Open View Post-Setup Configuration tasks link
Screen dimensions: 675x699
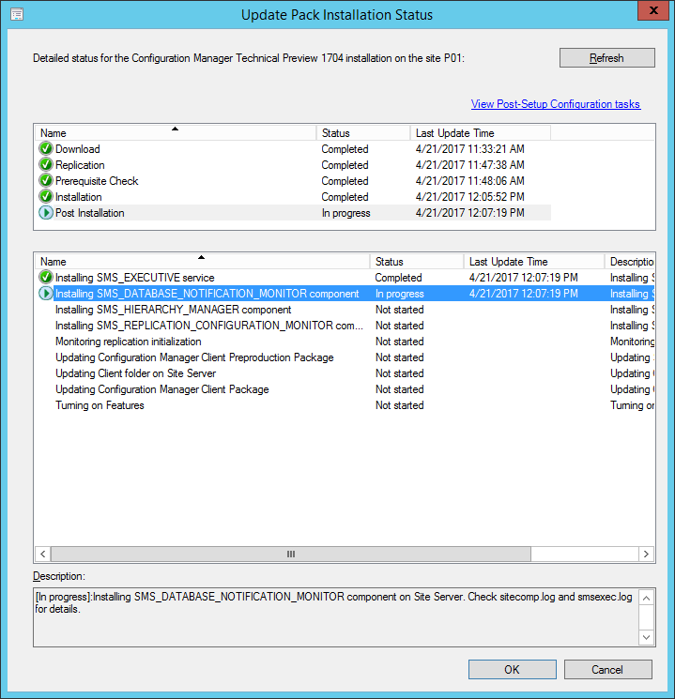click(x=556, y=104)
